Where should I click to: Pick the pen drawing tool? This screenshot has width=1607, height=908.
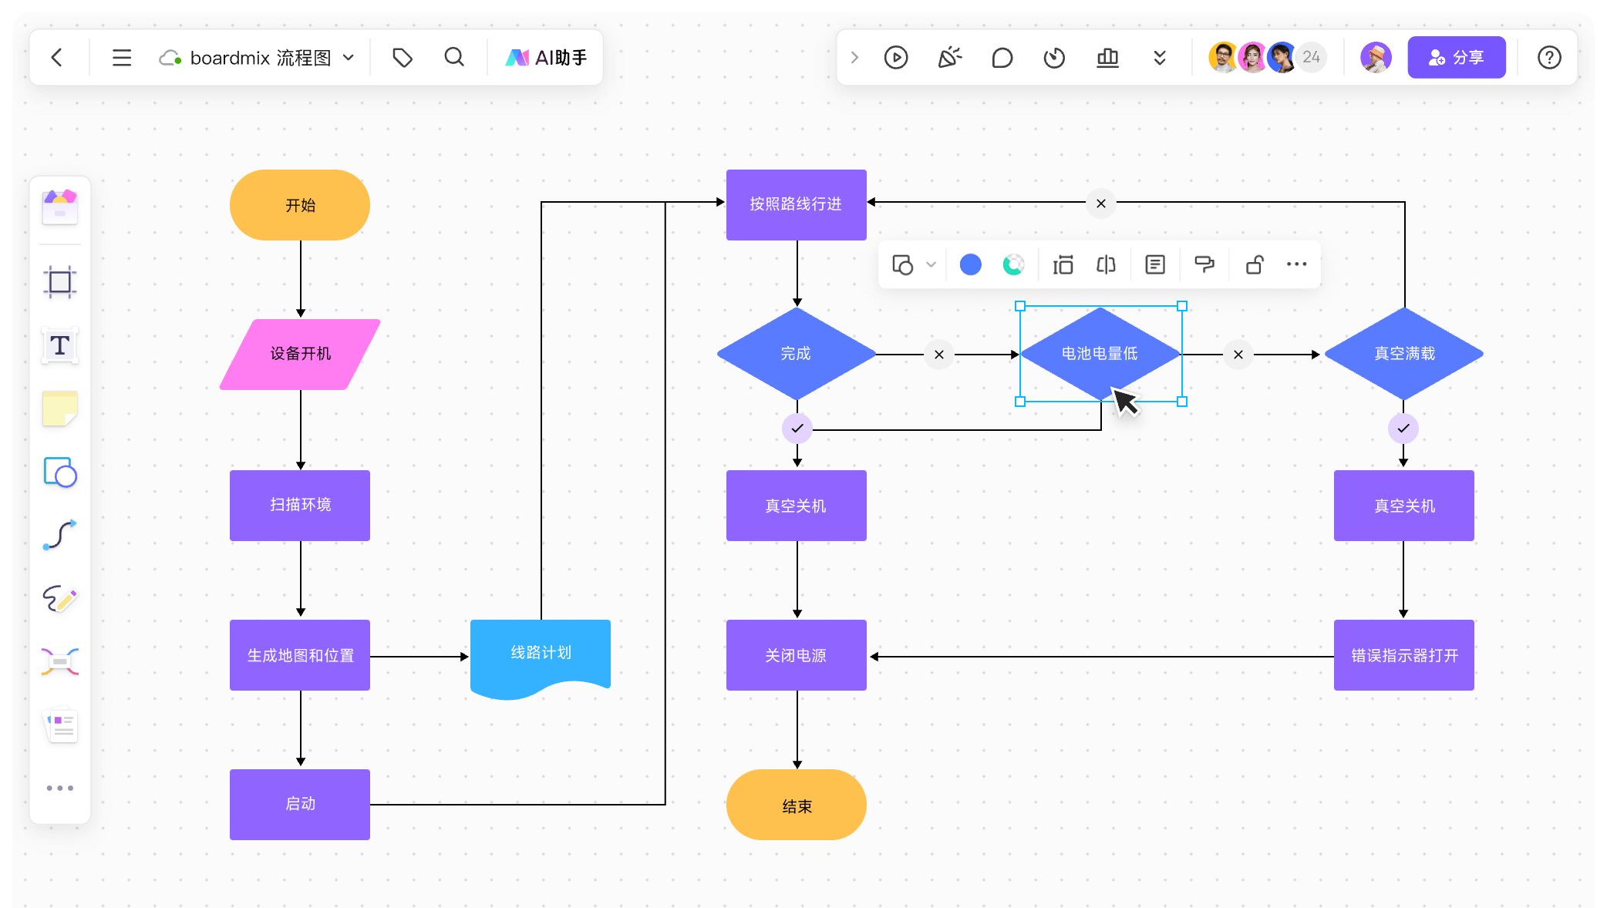(x=59, y=599)
